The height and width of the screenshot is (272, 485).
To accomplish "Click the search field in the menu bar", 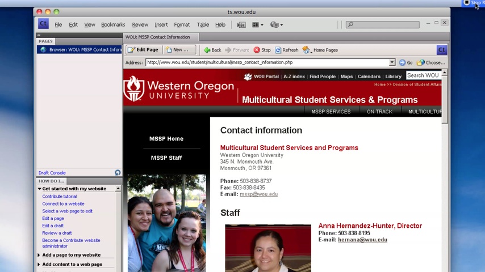I will [x=383, y=24].
